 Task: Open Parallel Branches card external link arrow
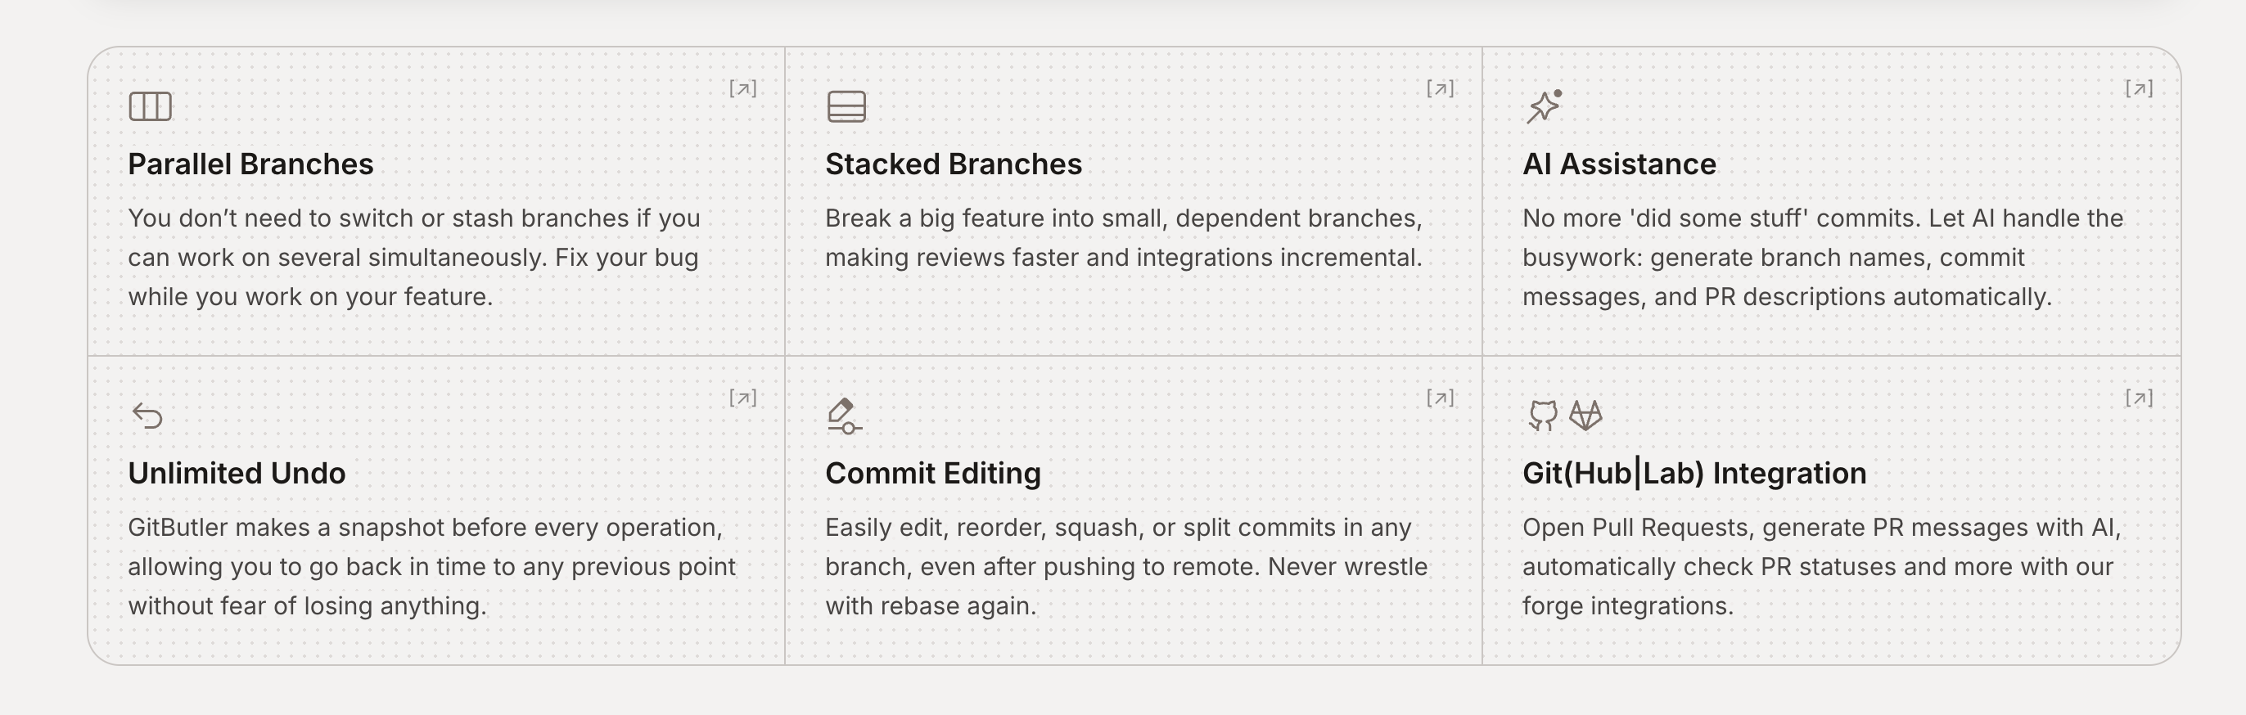tap(743, 89)
